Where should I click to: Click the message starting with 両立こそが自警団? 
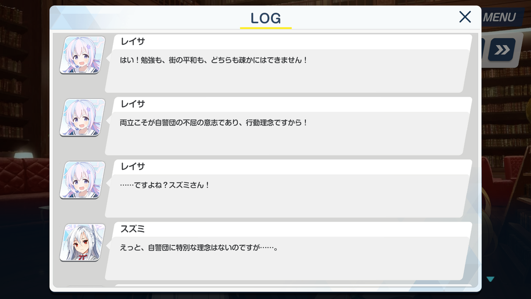click(214, 123)
